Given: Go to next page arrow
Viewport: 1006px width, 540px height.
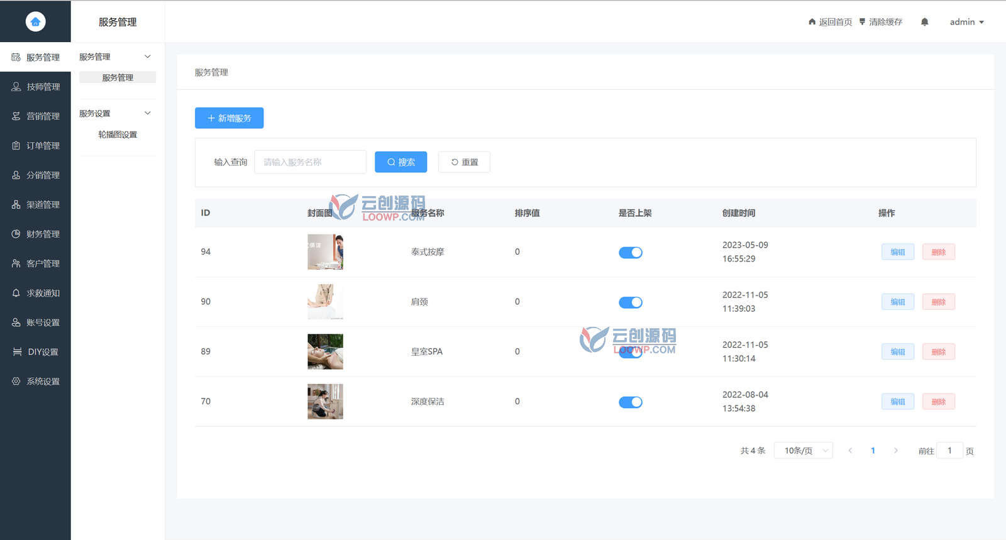Looking at the screenshot, I should pyautogui.click(x=896, y=451).
